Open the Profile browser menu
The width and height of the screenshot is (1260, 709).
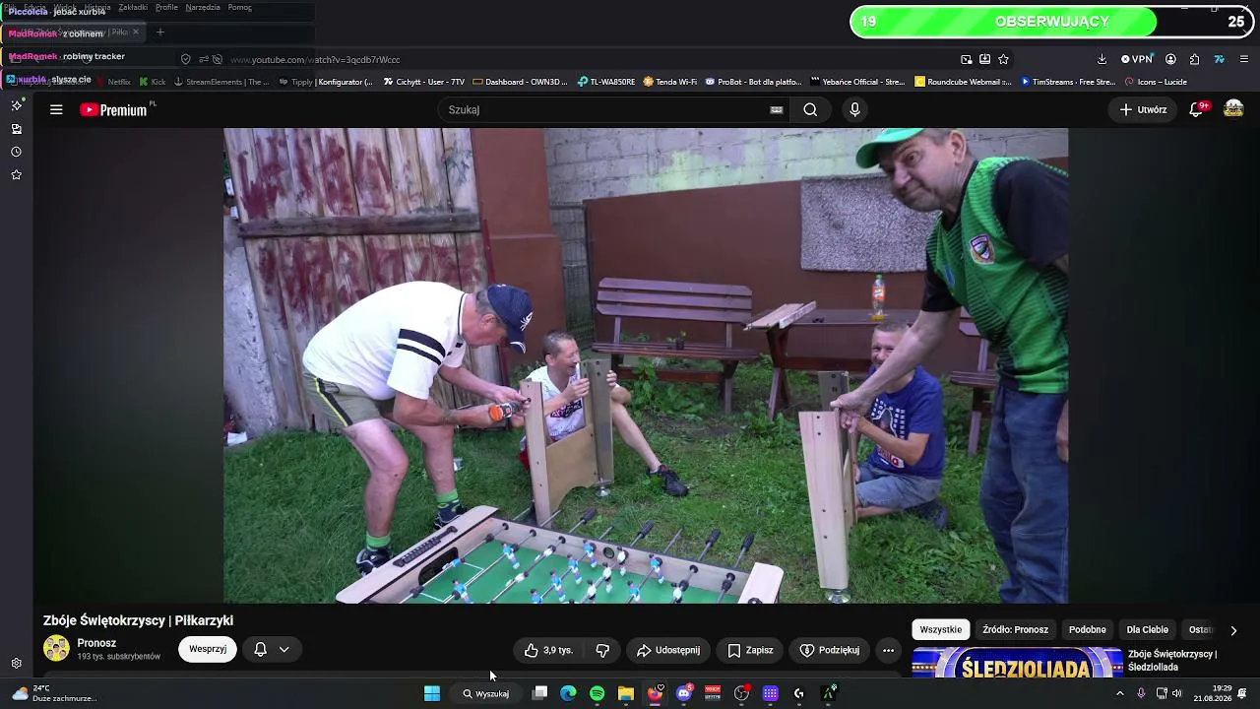166,7
